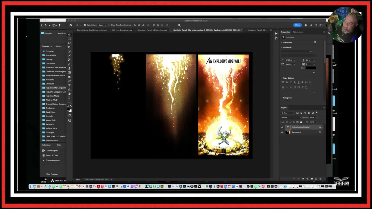Switch to Folders tab in Bridge
The image size is (372, 209).
coord(58,46)
